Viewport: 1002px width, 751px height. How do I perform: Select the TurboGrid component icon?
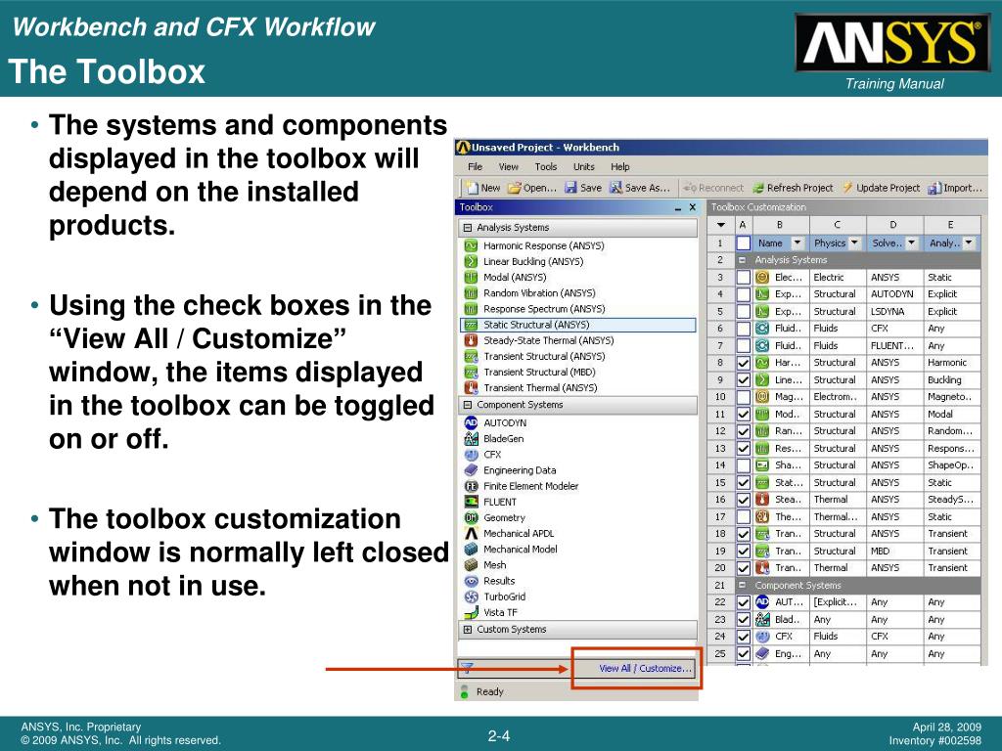(x=471, y=596)
